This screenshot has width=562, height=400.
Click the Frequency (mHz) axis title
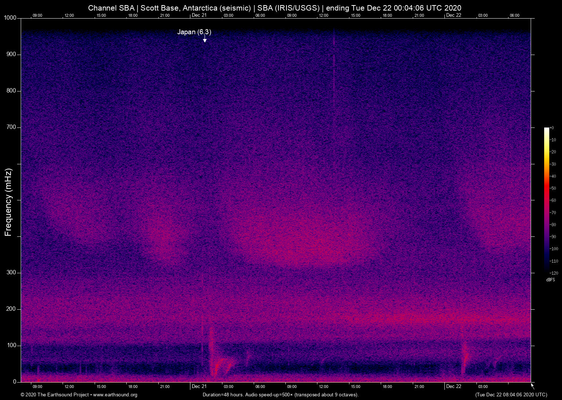(8, 202)
